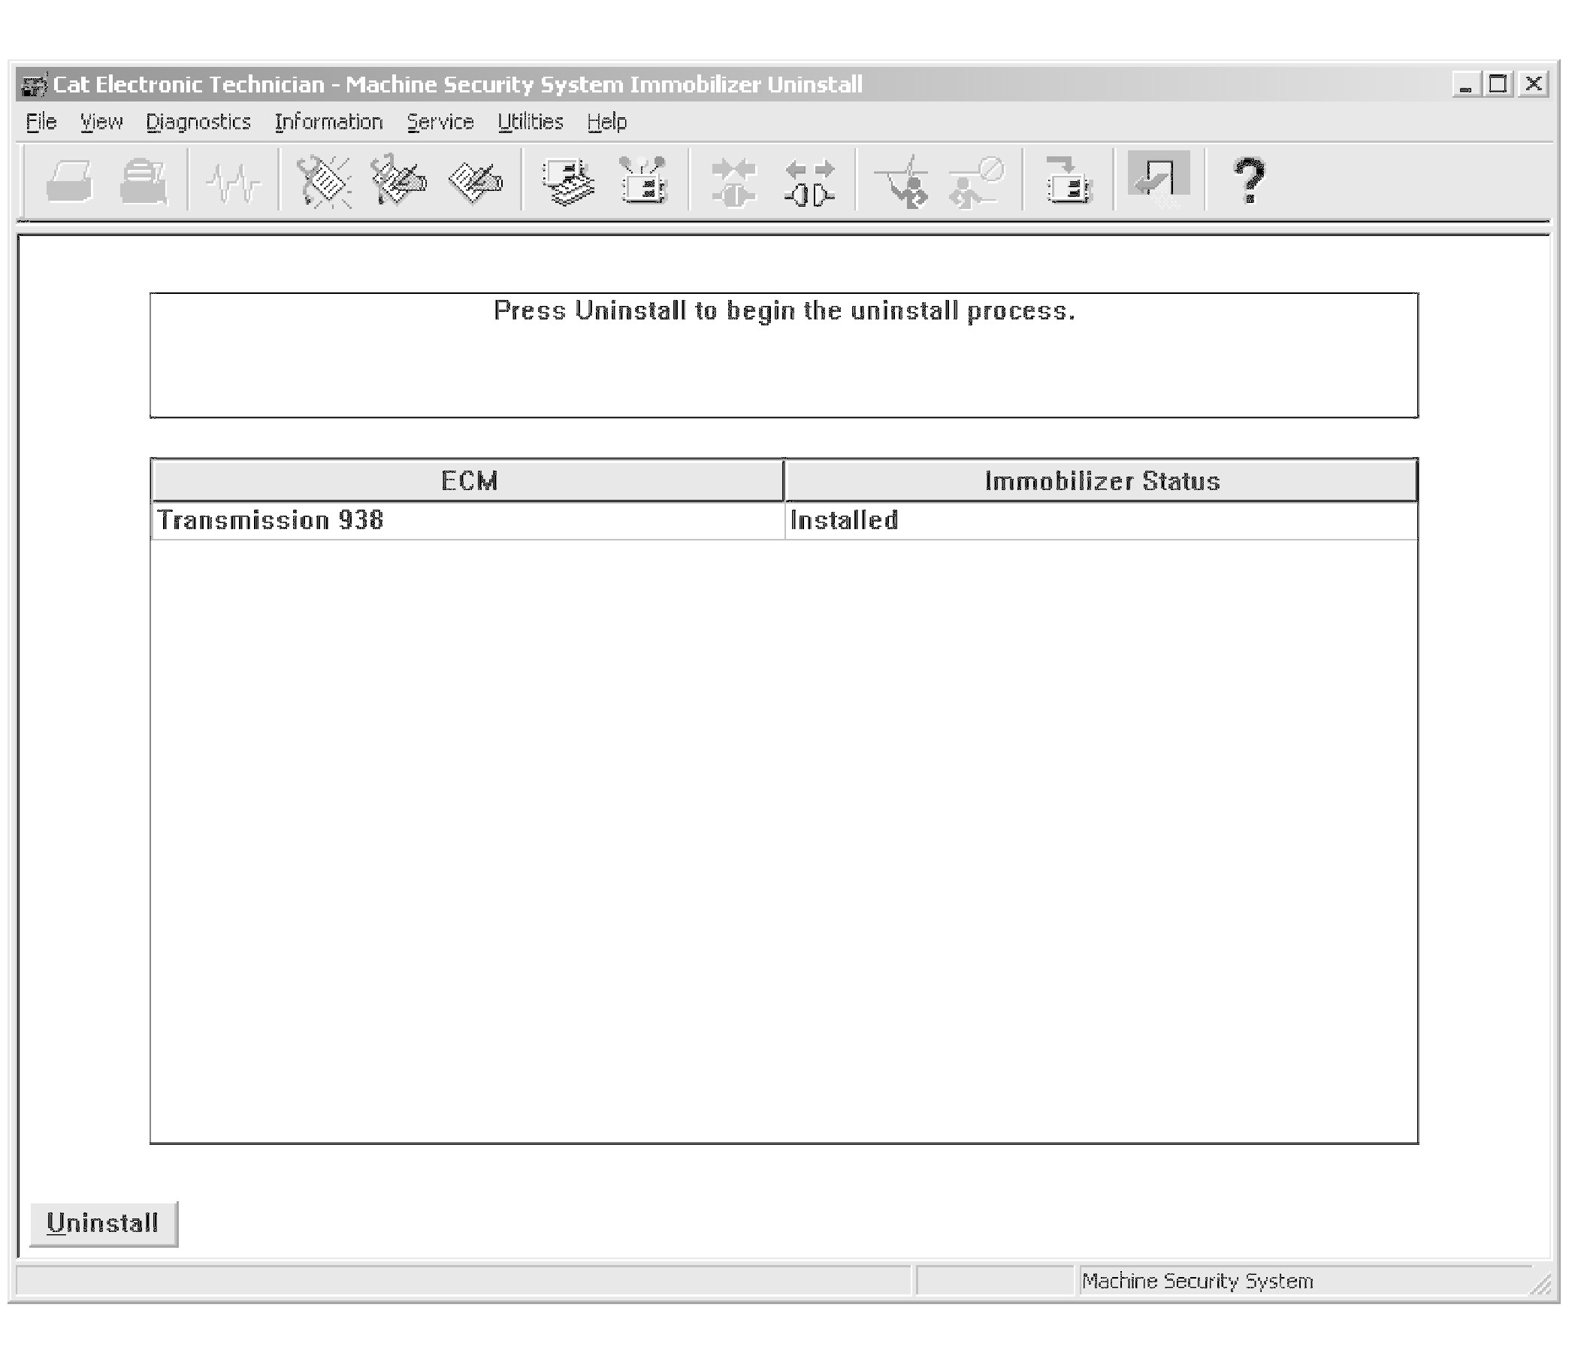This screenshot has height=1353, width=1578.
Task: Open Logged Events icon with pen on paper
Action: pos(476,181)
